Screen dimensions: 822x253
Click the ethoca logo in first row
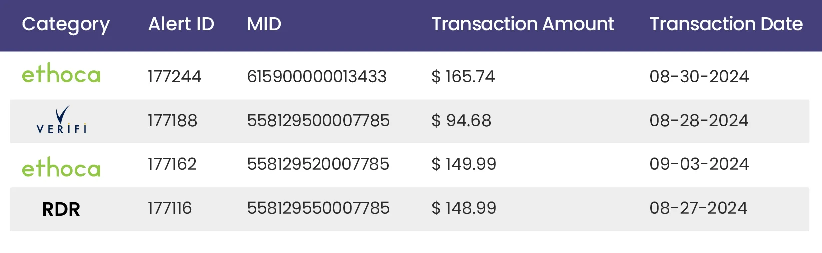coord(61,74)
